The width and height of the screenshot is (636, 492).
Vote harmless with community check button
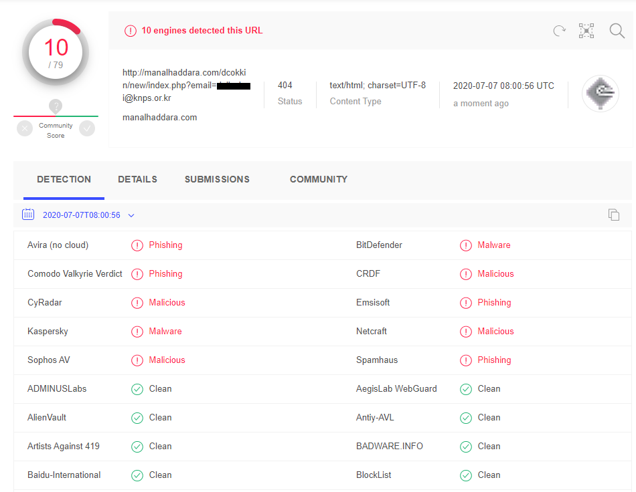click(x=87, y=129)
